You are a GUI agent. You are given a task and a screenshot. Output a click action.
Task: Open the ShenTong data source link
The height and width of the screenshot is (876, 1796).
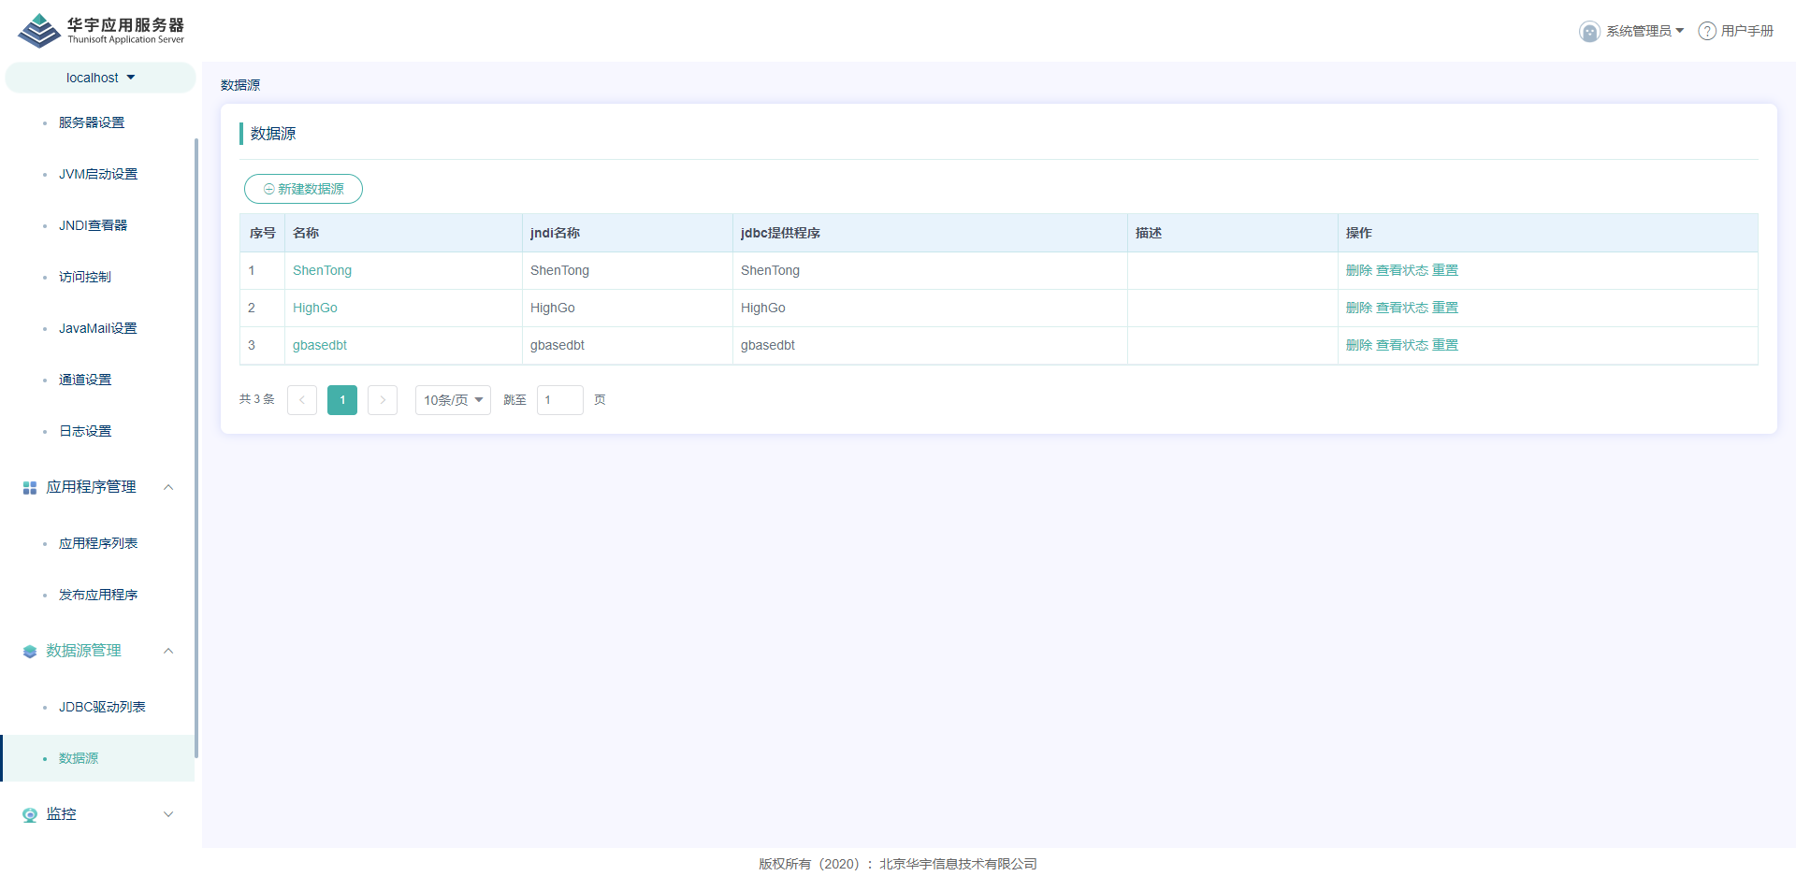pyautogui.click(x=322, y=270)
